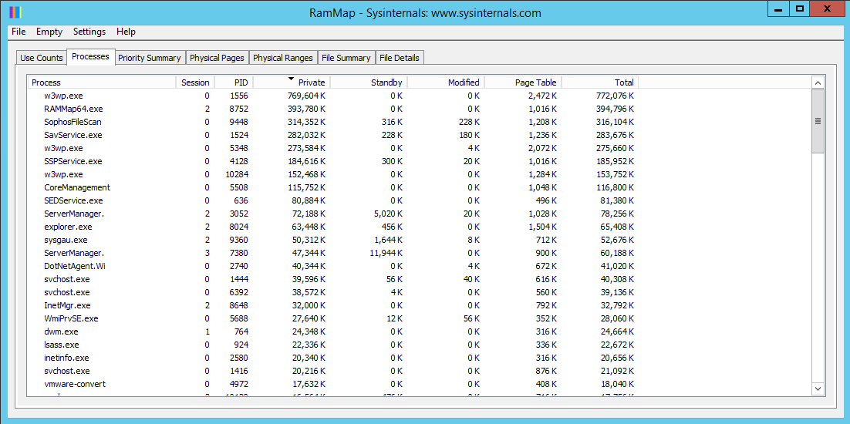Screen dimensions: 850x424
Task: Select the sysgau.exe process row
Action: (333, 240)
